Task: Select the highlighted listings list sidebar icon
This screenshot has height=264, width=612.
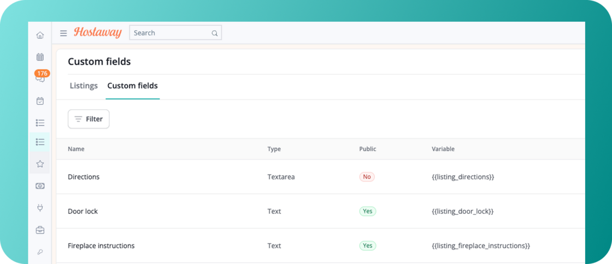Action: pos(40,142)
